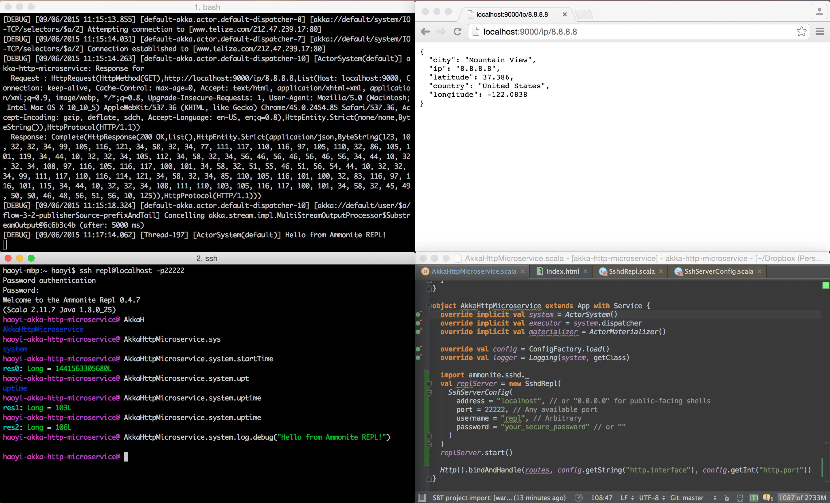Click override gutter icon beside 'val system'
The width and height of the screenshot is (830, 503).
click(419, 315)
